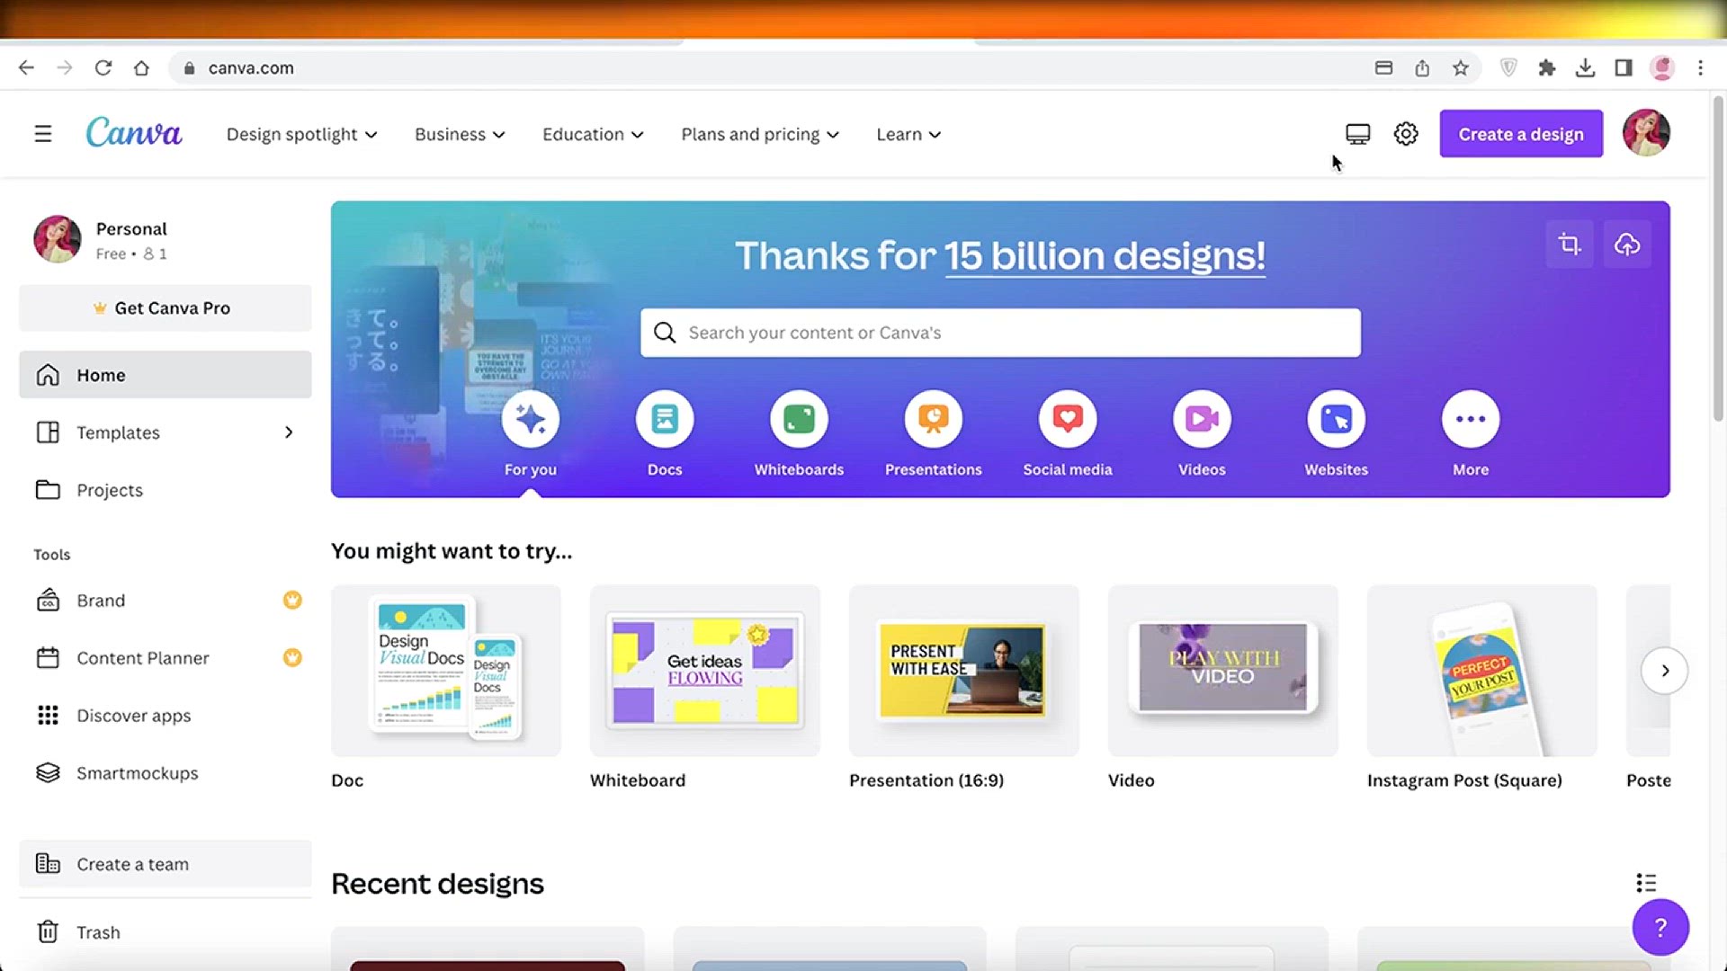
Task: Open account settings gear icon
Action: tap(1406, 134)
